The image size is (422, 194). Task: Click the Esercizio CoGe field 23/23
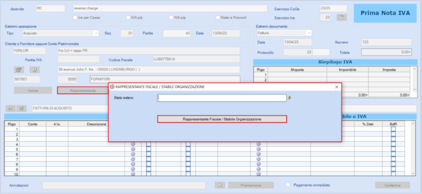click(x=333, y=8)
